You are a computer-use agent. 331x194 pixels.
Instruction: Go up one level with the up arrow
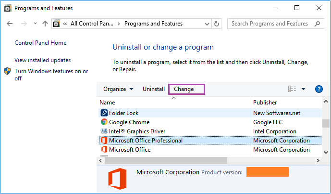click(45, 24)
